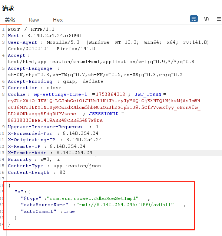Switch to the 美化 tab
The width and height of the screenshot is (222, 236).
click(10, 20)
